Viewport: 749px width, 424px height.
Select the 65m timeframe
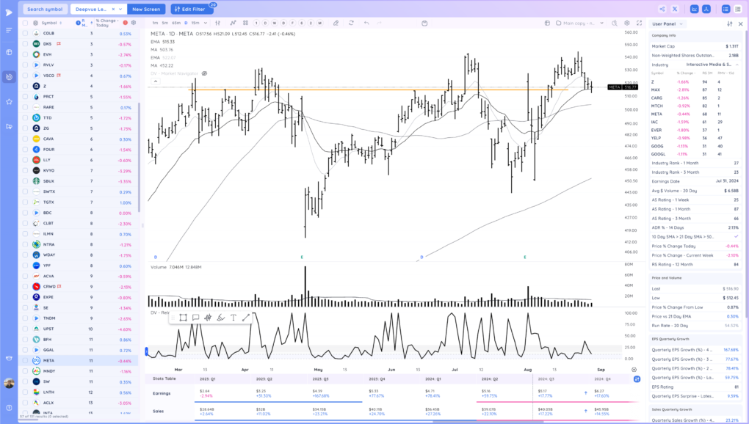pyautogui.click(x=176, y=23)
